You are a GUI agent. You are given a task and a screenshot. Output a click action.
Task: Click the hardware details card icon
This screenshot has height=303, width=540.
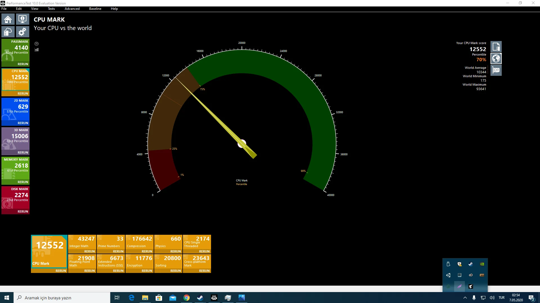(x=496, y=70)
